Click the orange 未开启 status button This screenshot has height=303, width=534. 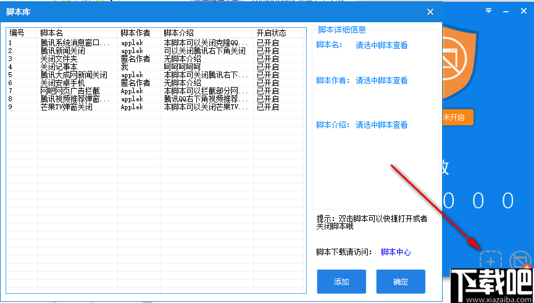coord(457,118)
